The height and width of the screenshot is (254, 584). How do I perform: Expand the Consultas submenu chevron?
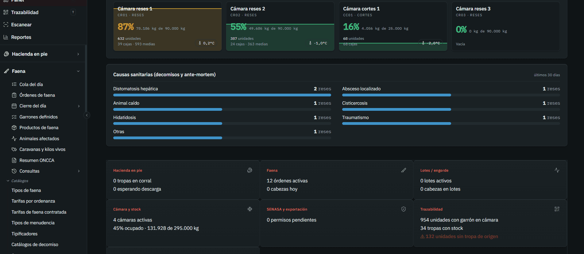pos(79,171)
